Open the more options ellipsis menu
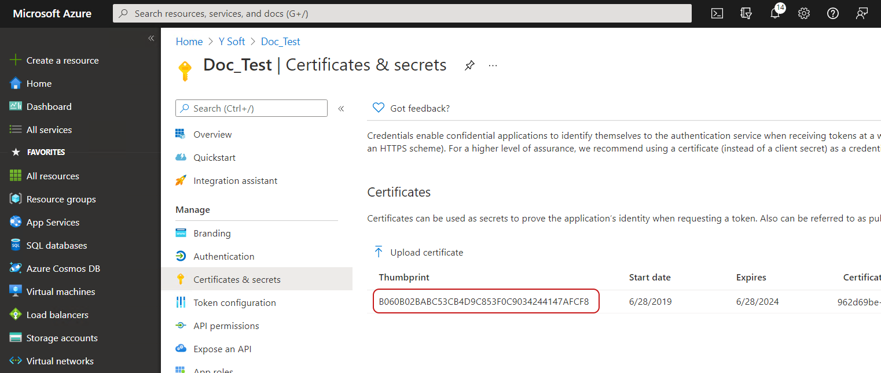The image size is (881, 373). point(493,65)
